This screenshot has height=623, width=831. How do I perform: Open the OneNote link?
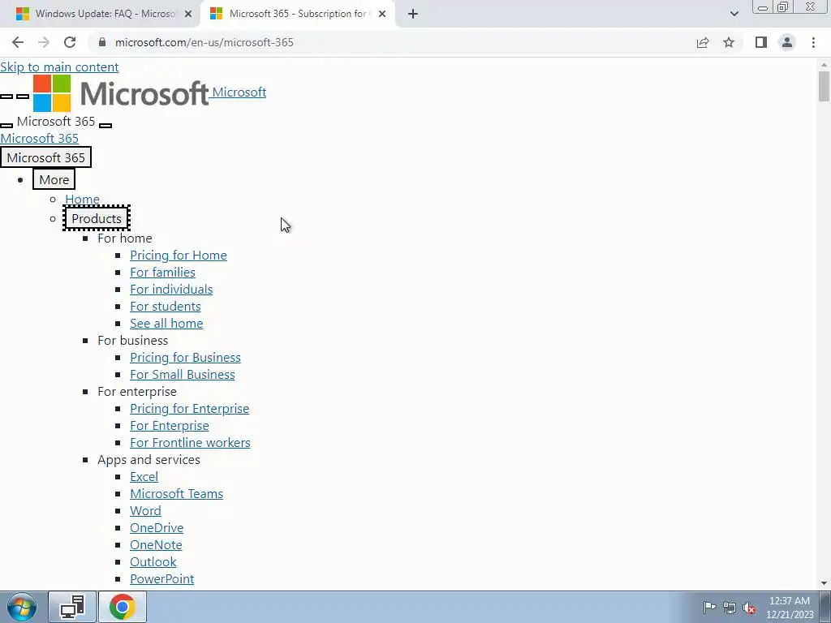coord(156,544)
